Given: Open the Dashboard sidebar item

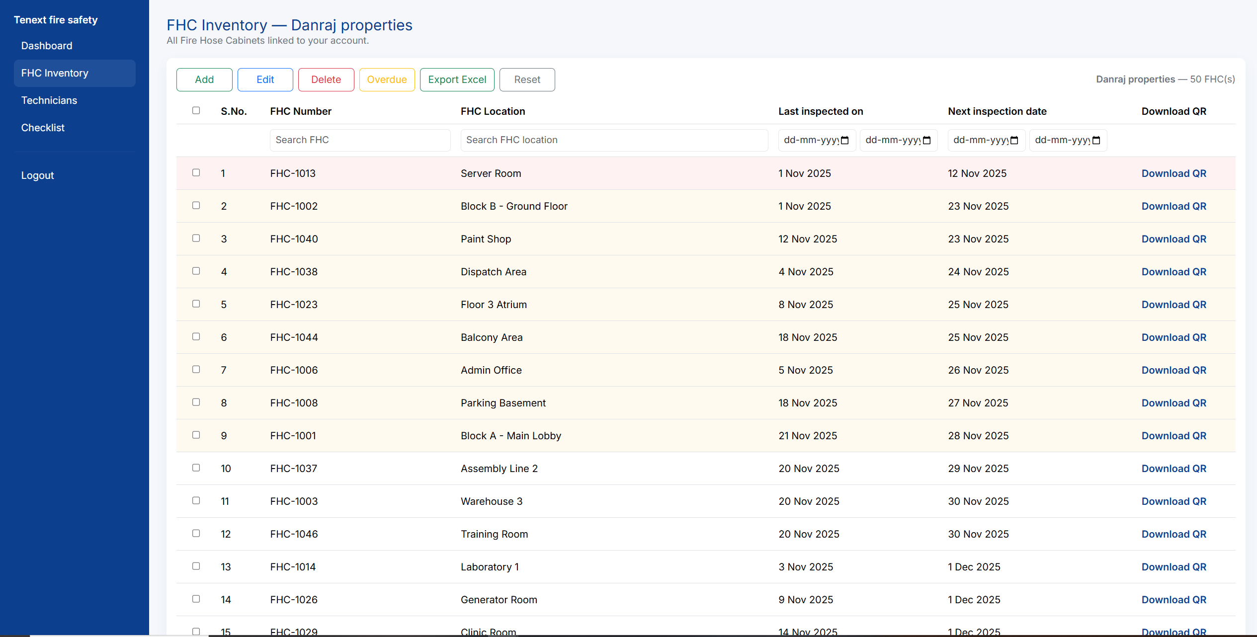Looking at the screenshot, I should pos(47,46).
